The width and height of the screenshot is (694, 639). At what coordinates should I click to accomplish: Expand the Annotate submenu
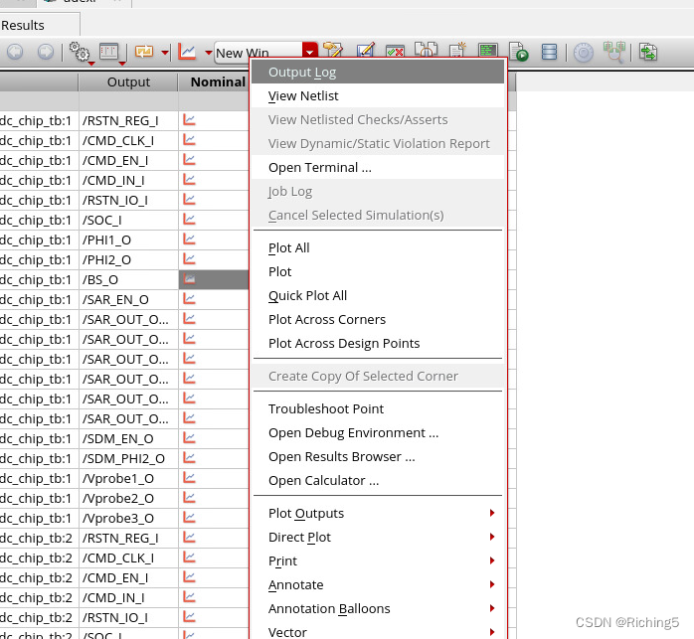tap(378, 585)
